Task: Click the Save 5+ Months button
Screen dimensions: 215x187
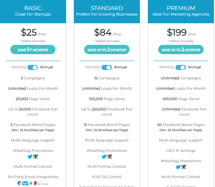Action: (33, 50)
